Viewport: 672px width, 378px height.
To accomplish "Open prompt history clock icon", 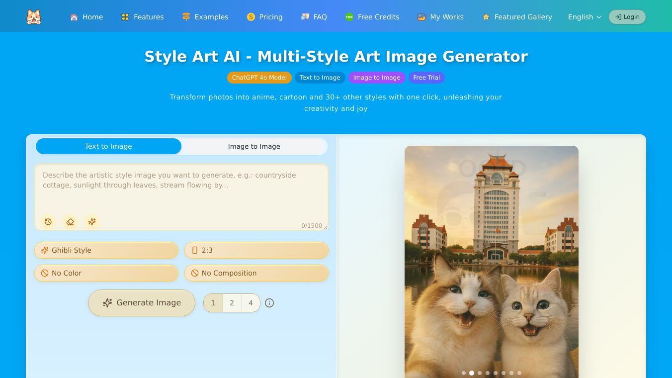I will coord(48,222).
